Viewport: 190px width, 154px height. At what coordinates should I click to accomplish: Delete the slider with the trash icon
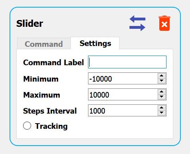click(x=165, y=23)
